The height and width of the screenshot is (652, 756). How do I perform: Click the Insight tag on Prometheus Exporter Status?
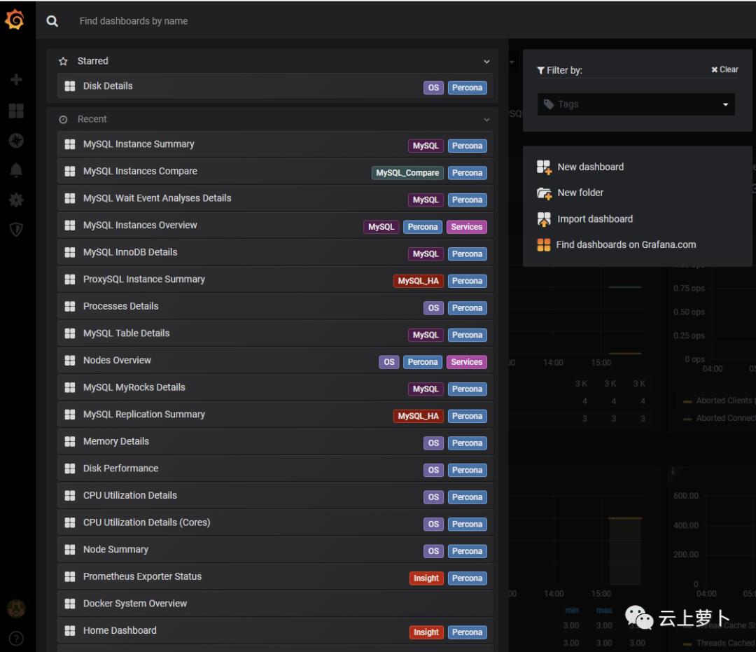[426, 578]
